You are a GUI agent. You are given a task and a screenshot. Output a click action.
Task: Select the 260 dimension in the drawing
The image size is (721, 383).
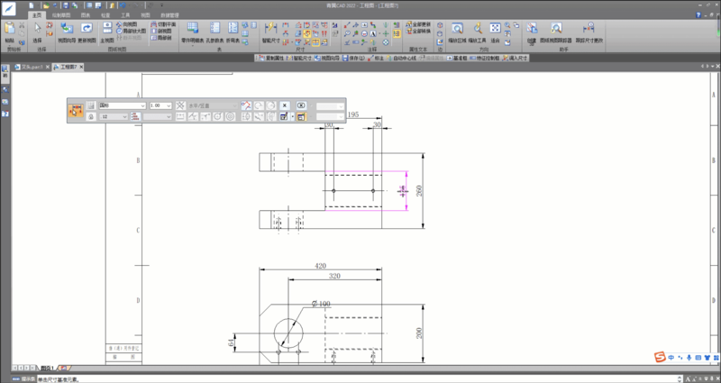click(416, 190)
